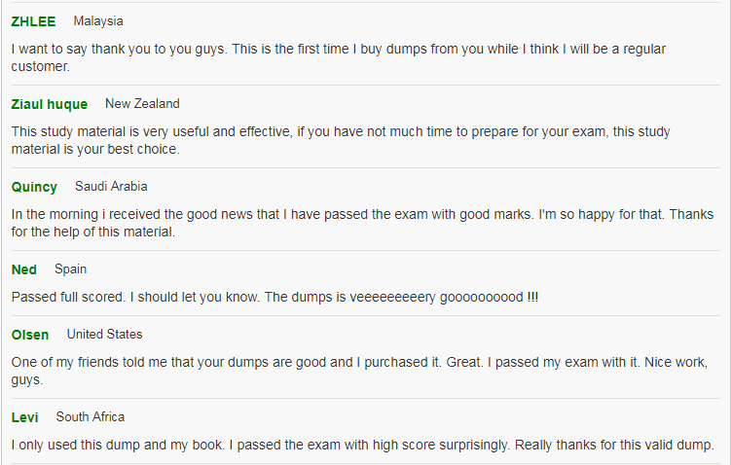This screenshot has width=731, height=465.
Task: Click the Malaysia country label
Action: (98, 21)
